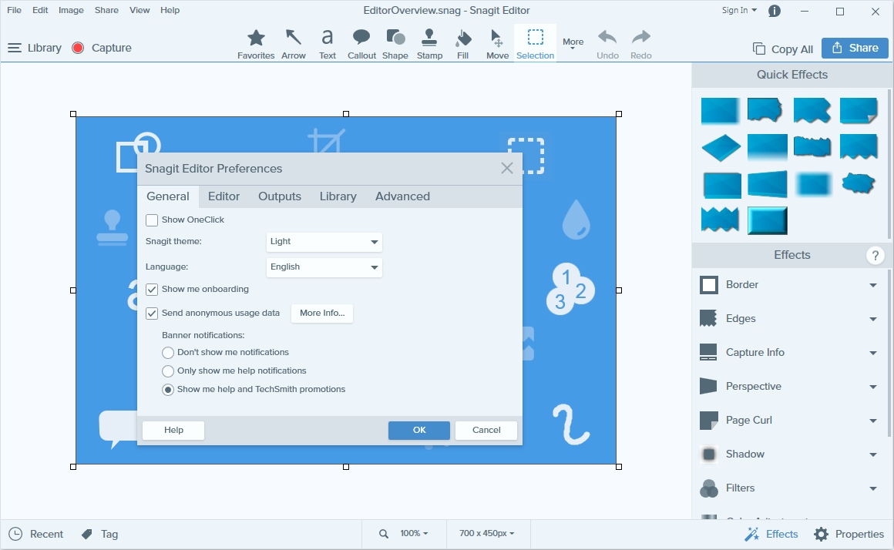
Task: Apply the first Quick Effects thumbnail
Action: point(721,111)
